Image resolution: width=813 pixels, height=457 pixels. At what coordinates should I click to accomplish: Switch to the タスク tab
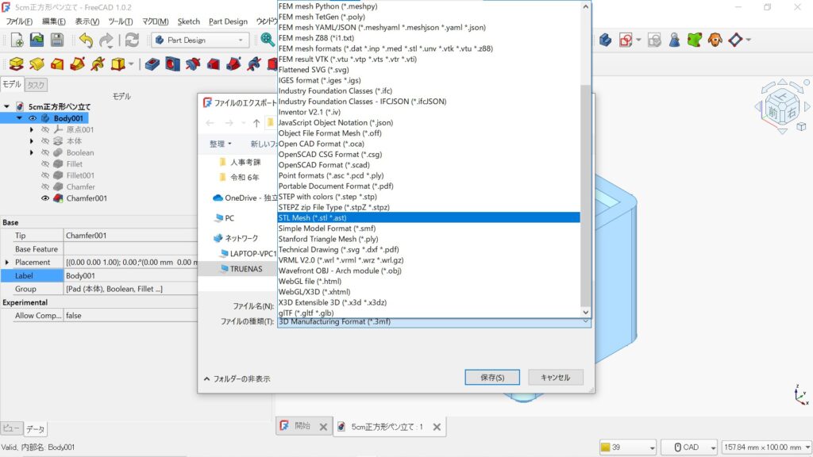(x=36, y=85)
